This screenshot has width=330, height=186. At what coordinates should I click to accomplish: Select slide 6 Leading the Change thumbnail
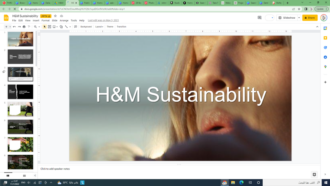click(x=20, y=127)
